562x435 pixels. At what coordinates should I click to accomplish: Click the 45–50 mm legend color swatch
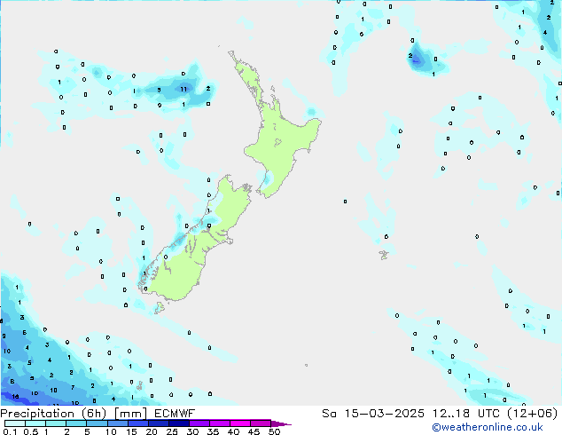click(261, 423)
